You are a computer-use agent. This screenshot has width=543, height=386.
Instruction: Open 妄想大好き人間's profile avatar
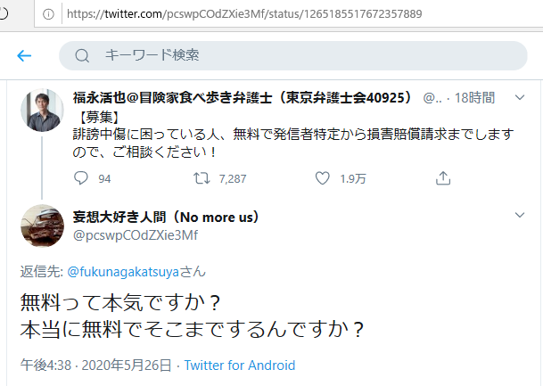pyautogui.click(x=42, y=225)
